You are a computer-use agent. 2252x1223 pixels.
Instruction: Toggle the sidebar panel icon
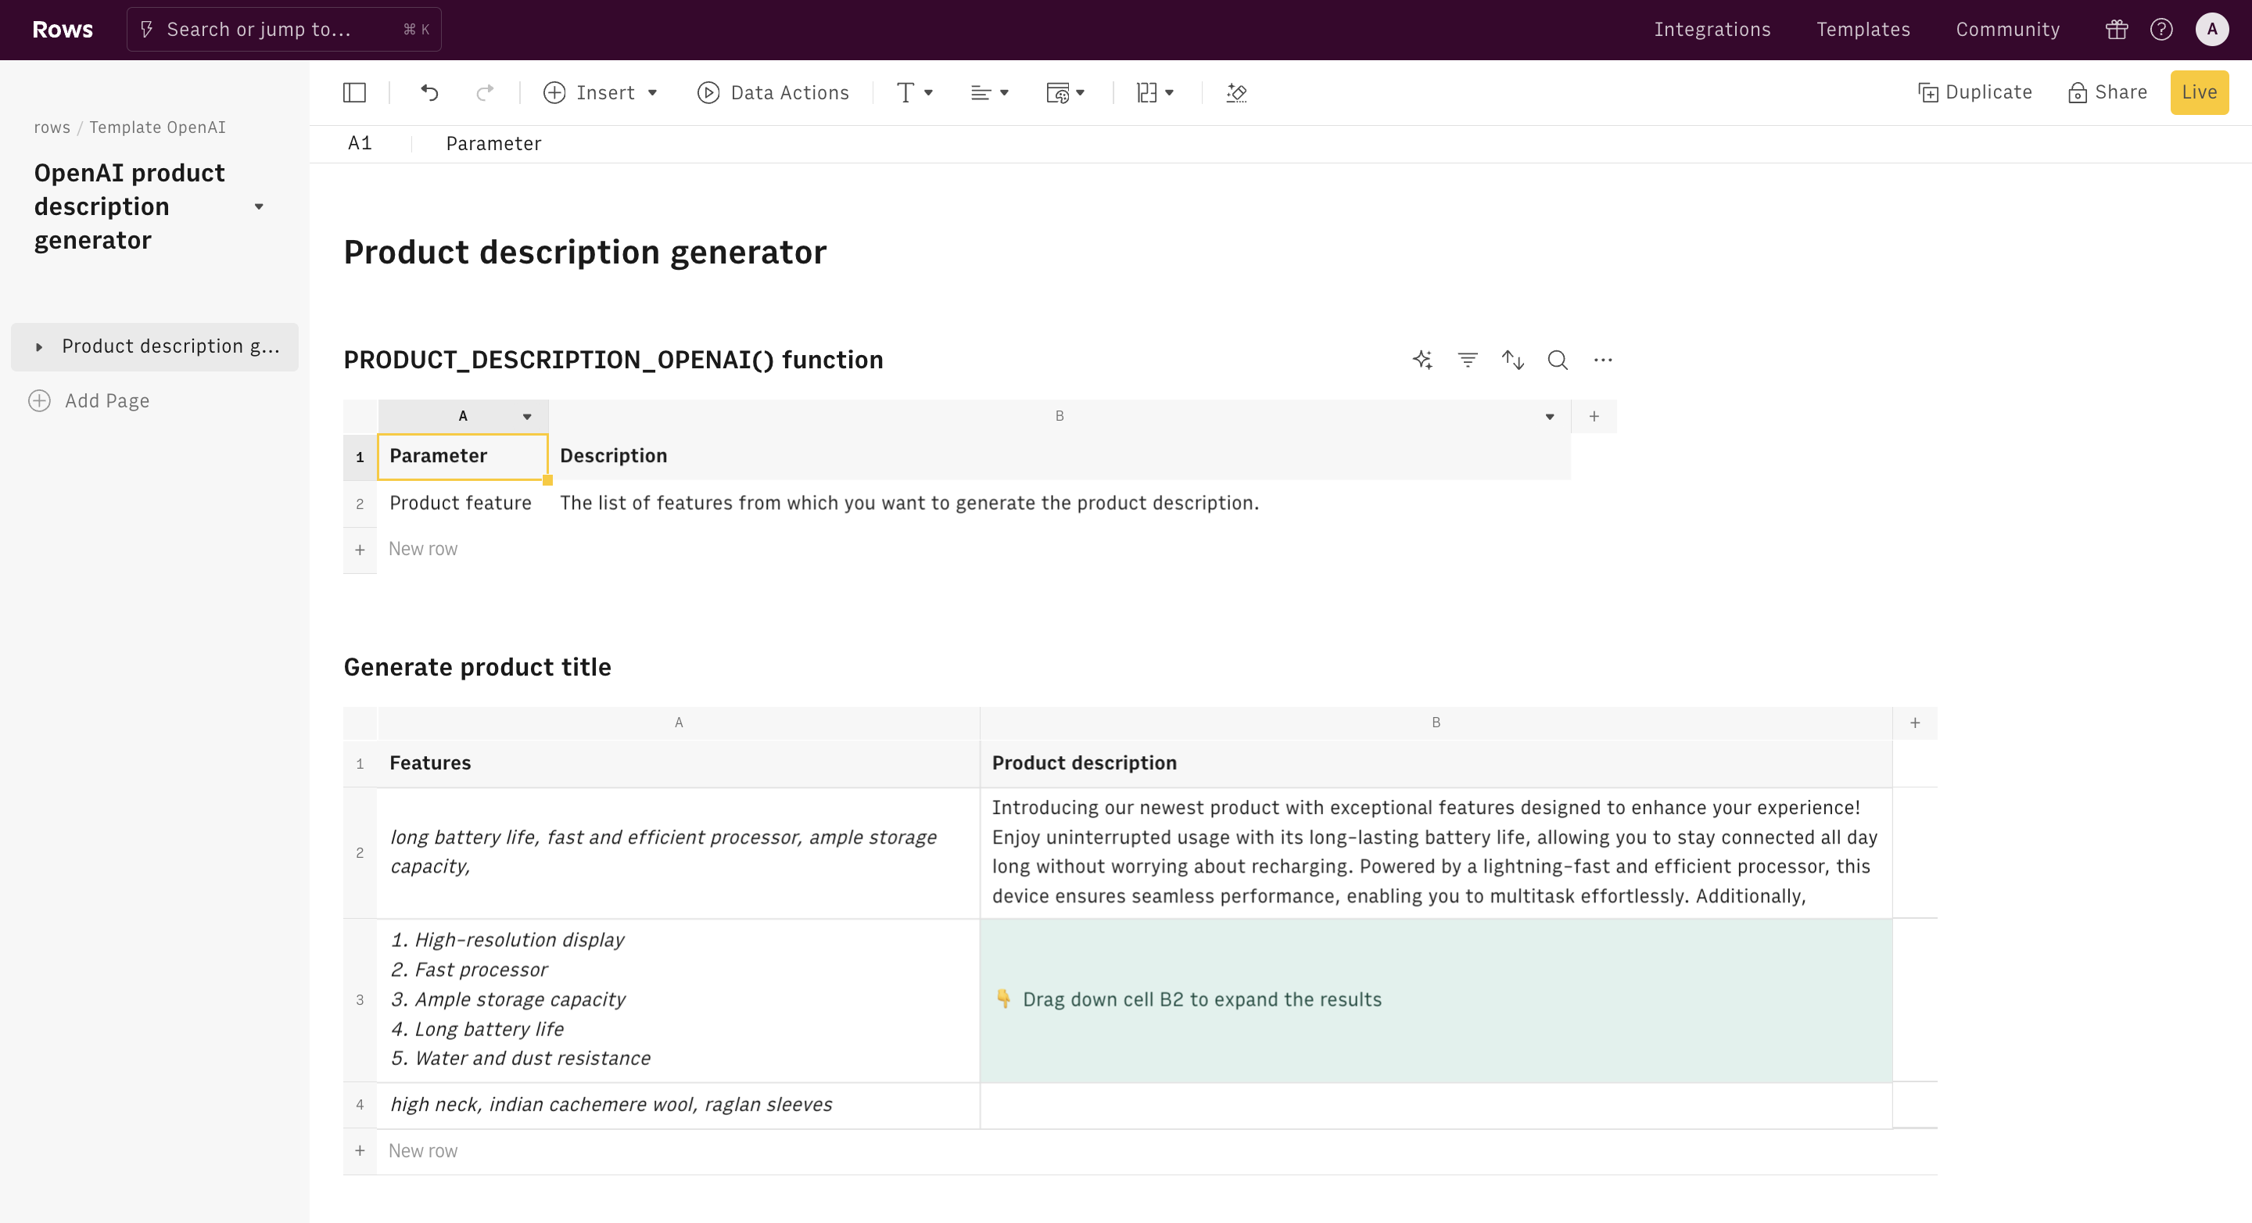[354, 93]
